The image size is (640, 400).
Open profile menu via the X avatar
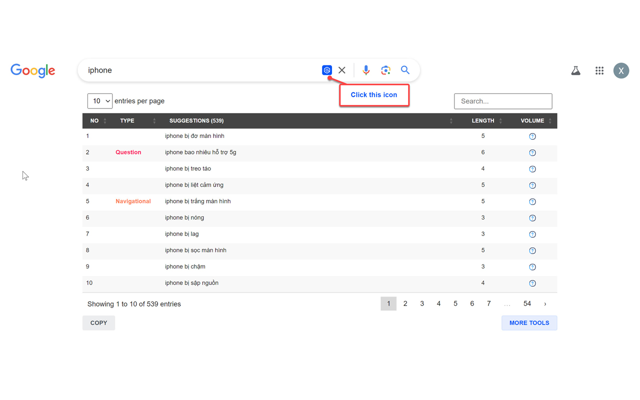tap(621, 70)
